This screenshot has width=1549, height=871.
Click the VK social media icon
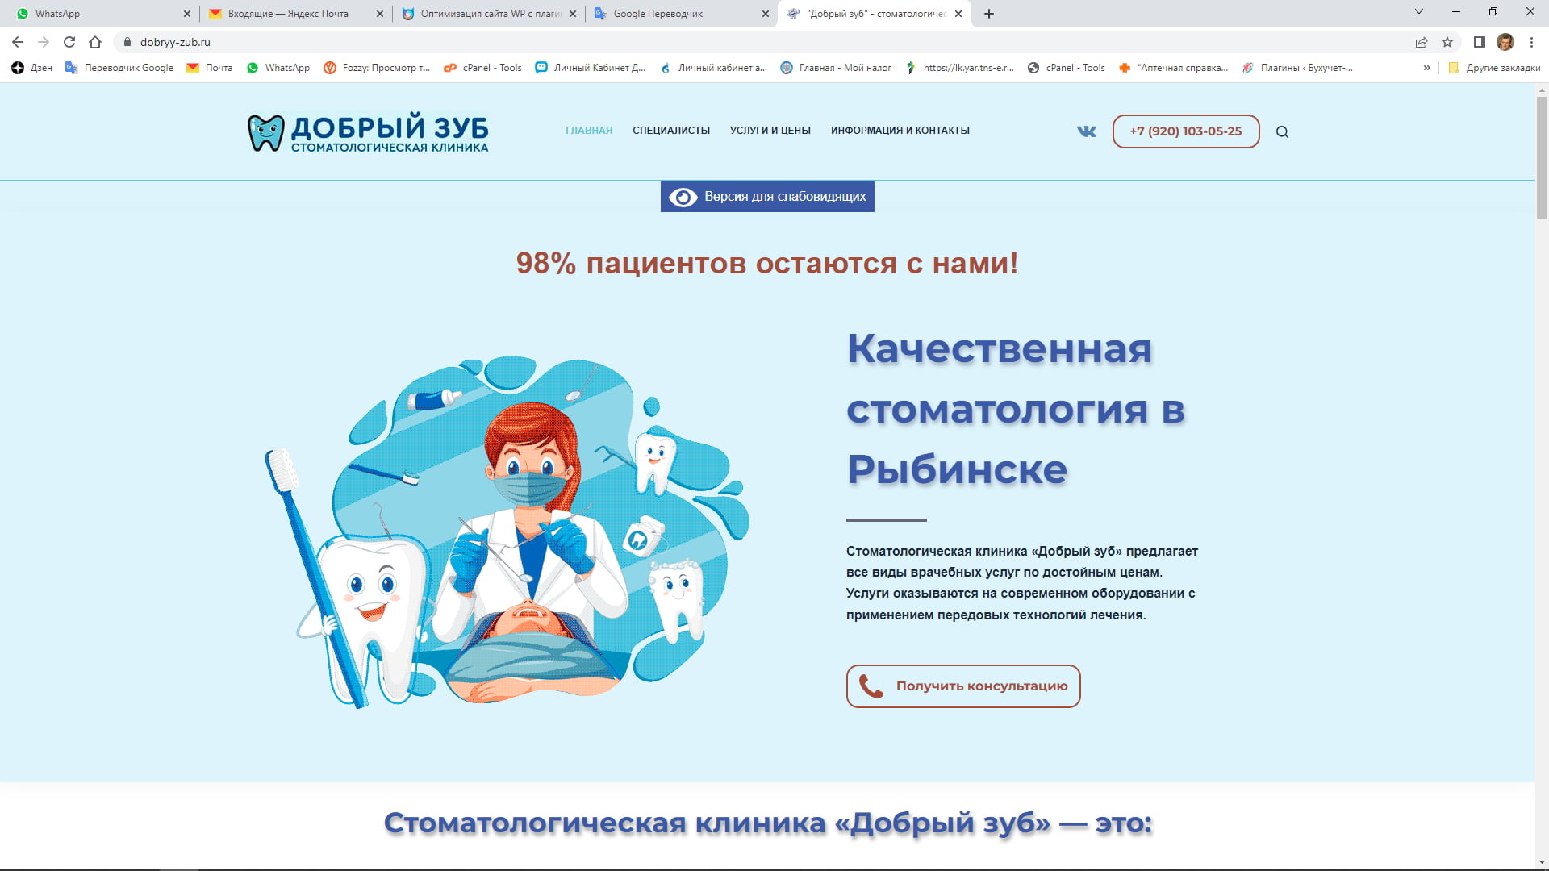(1086, 131)
